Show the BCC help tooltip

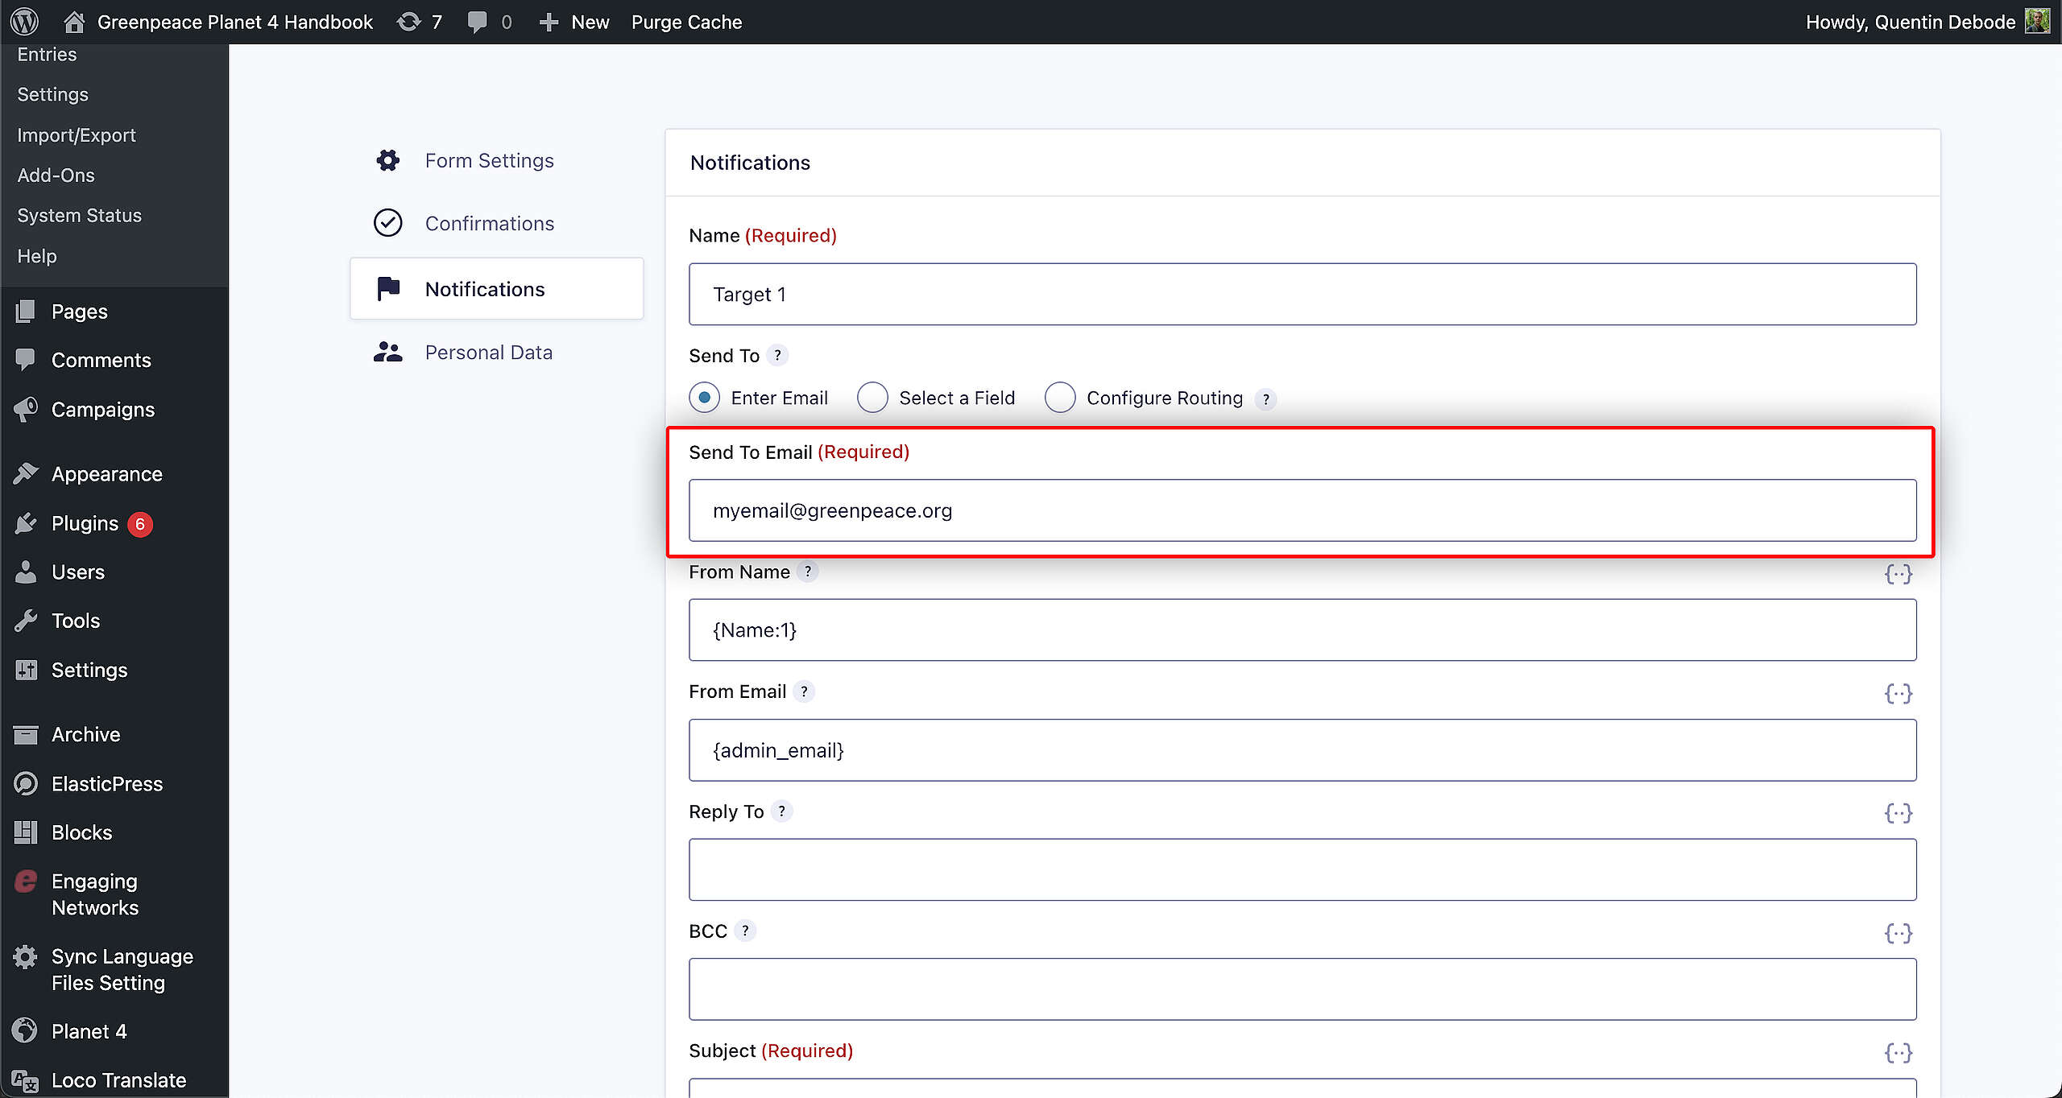[x=745, y=931]
